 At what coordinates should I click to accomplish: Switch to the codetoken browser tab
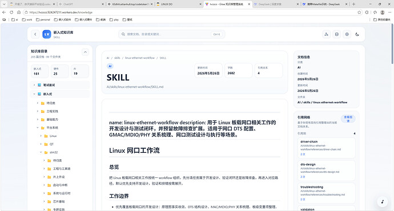[x=130, y=4]
